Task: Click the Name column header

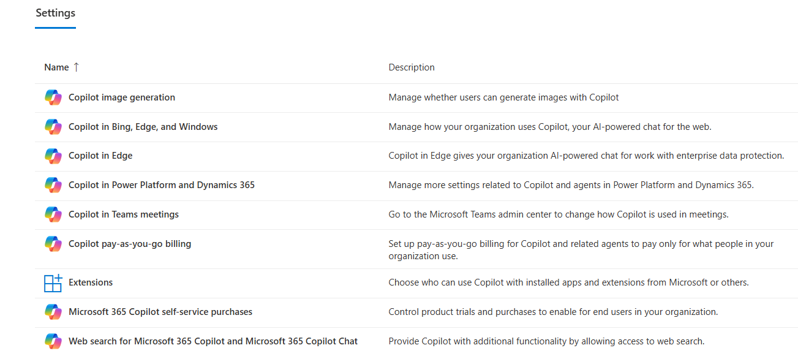Action: coord(56,67)
